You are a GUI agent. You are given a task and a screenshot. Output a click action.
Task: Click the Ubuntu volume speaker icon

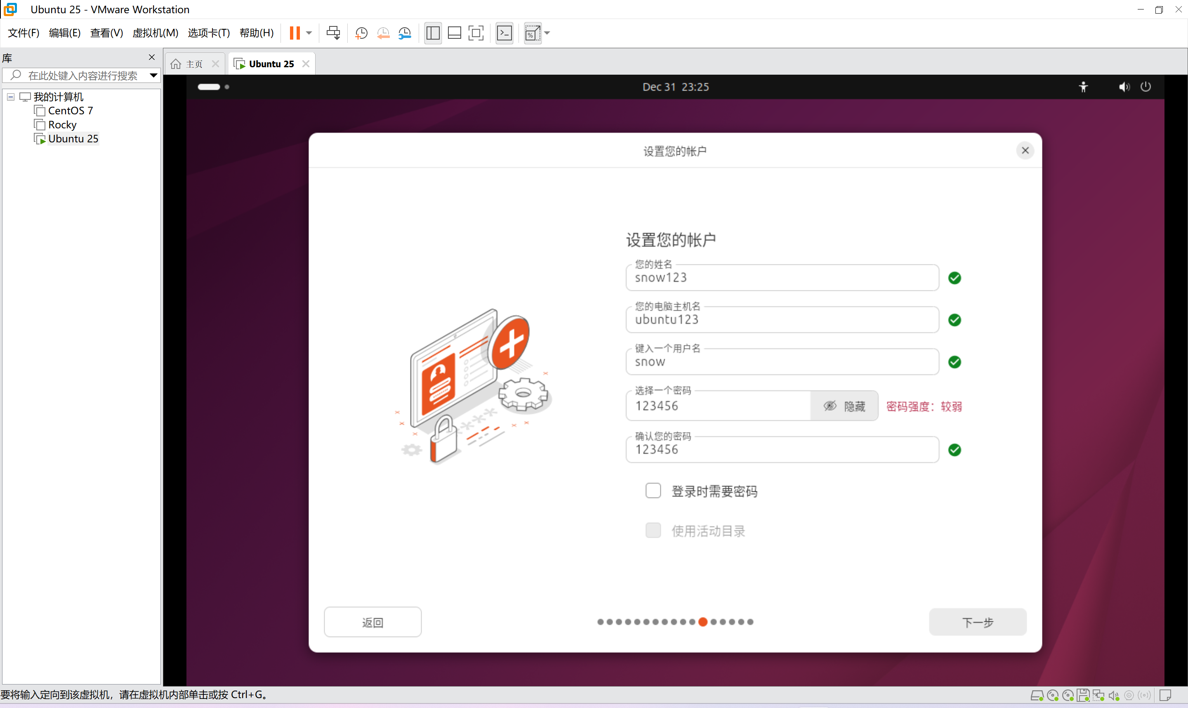click(1124, 87)
